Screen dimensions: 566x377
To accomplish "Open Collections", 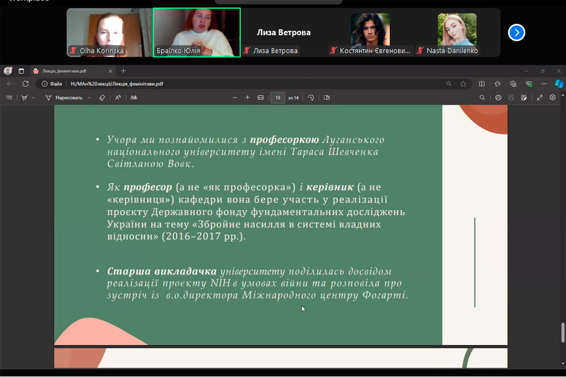I will click(513, 84).
